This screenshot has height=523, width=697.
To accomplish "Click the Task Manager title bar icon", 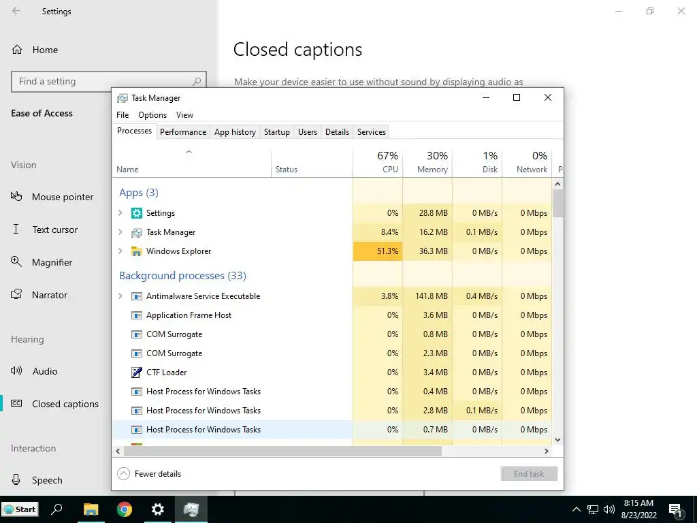I will 123,98.
